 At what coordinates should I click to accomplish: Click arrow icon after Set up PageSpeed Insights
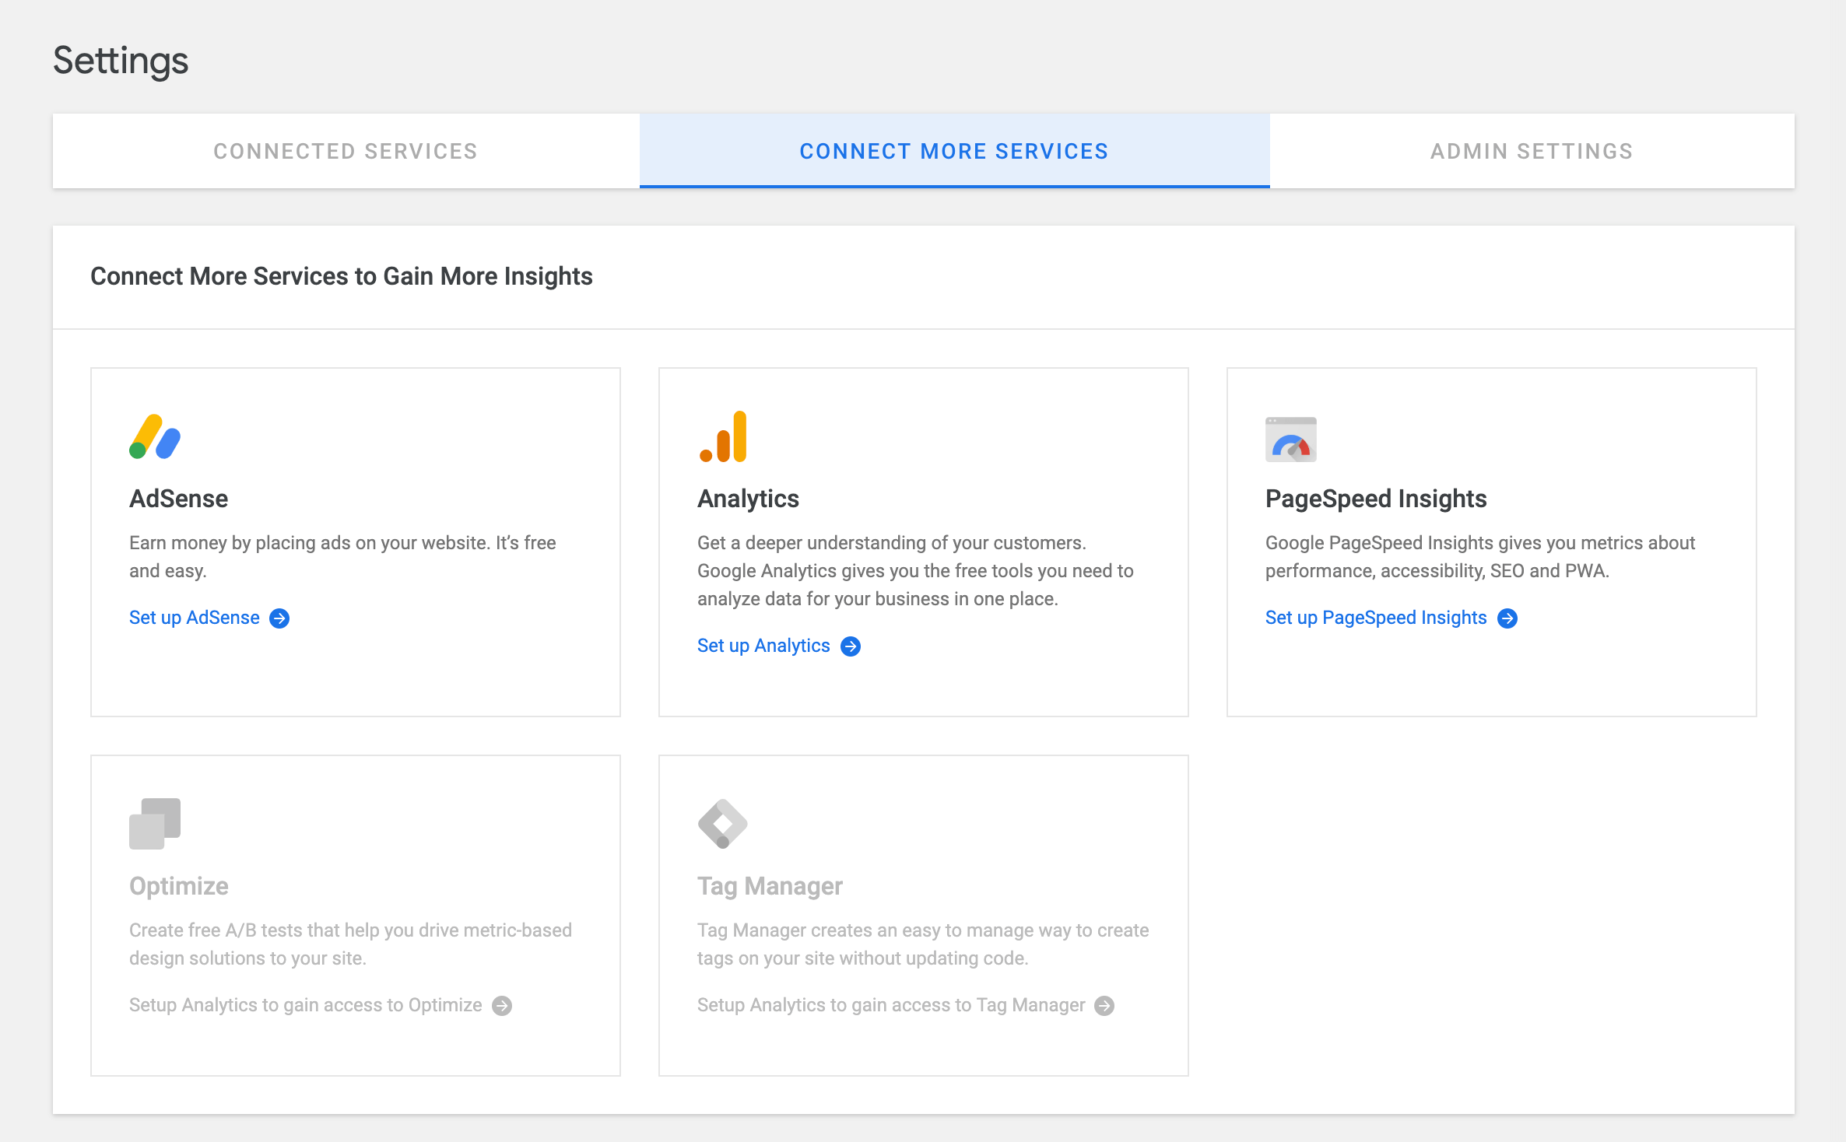1507,618
